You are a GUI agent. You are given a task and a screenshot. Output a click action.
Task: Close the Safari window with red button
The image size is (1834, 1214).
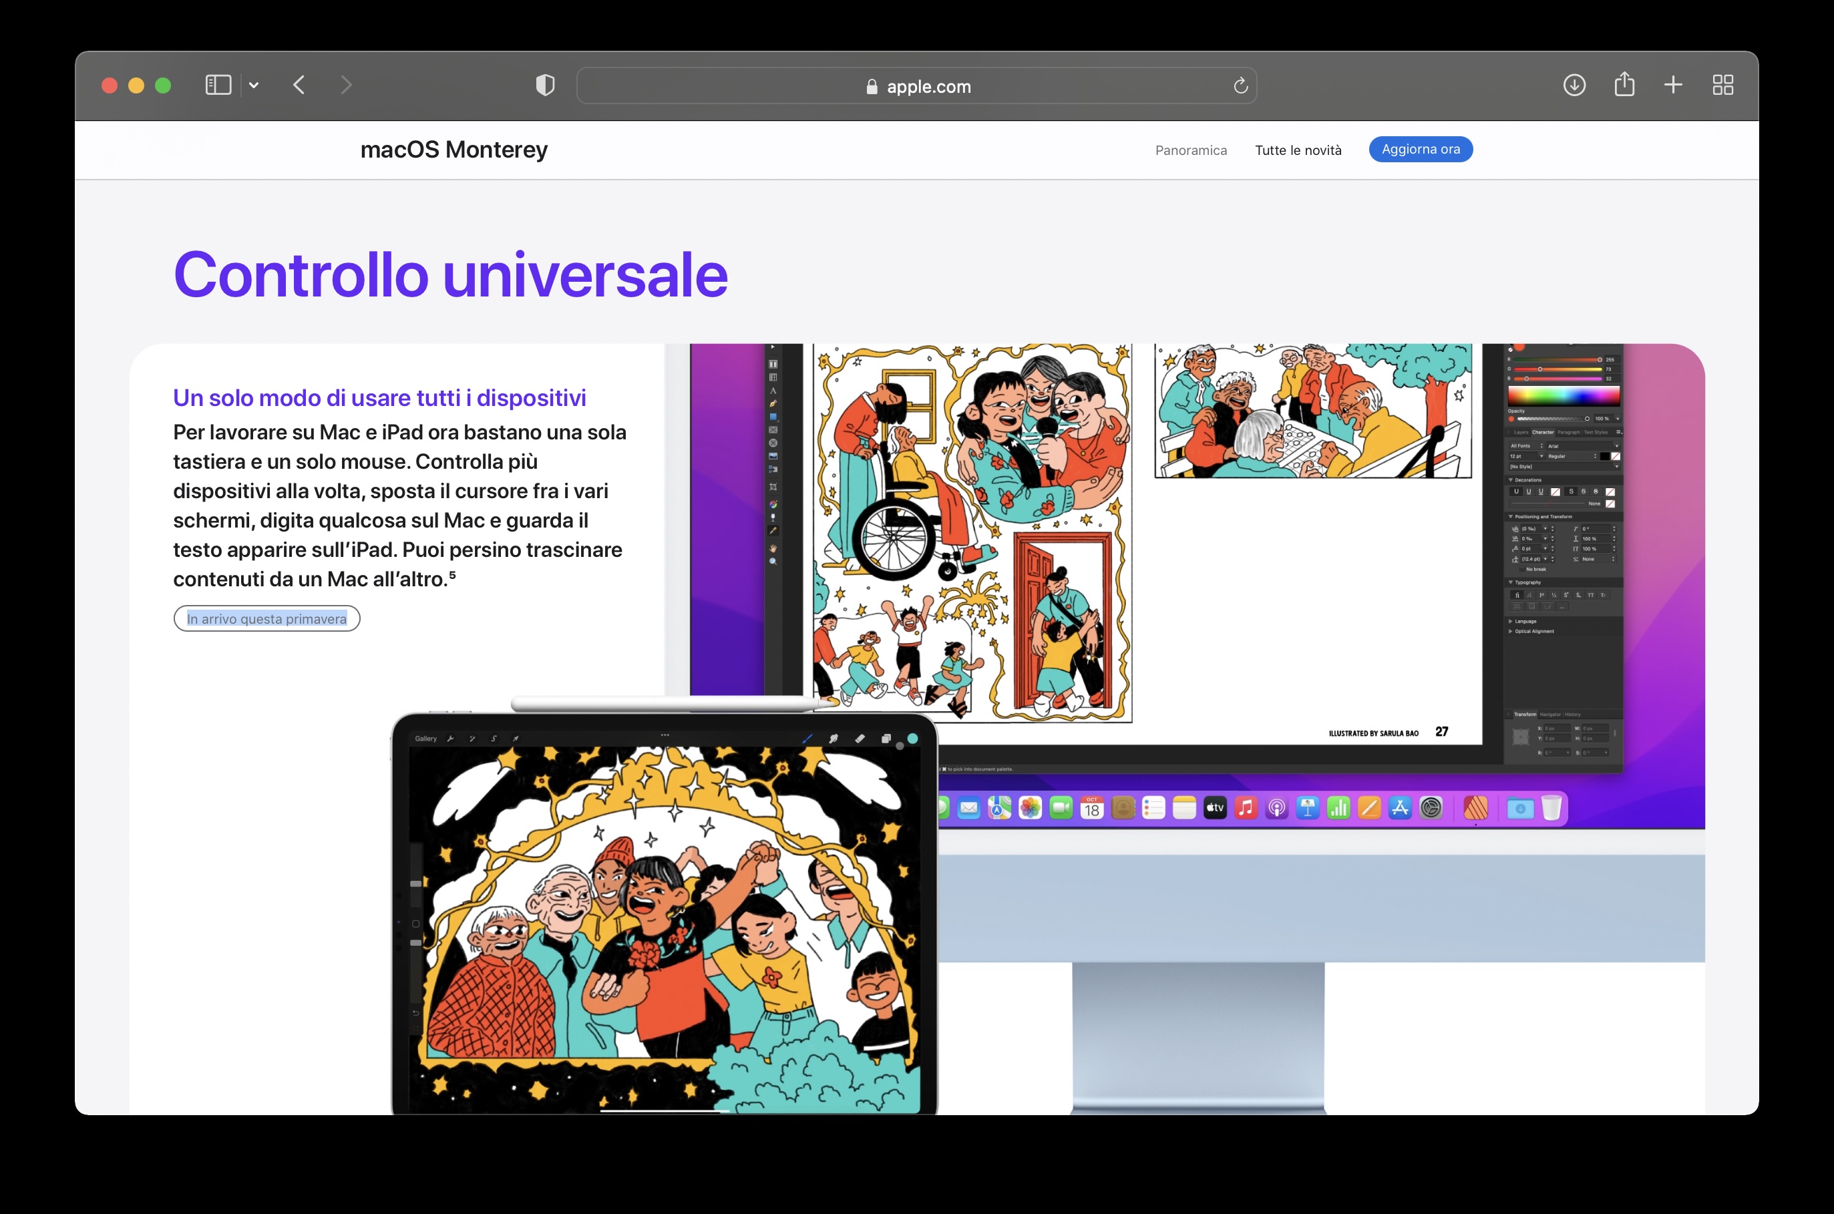110,85
